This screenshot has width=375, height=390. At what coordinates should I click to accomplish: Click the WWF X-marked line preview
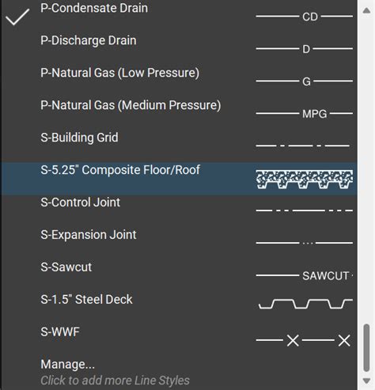tap(303, 340)
